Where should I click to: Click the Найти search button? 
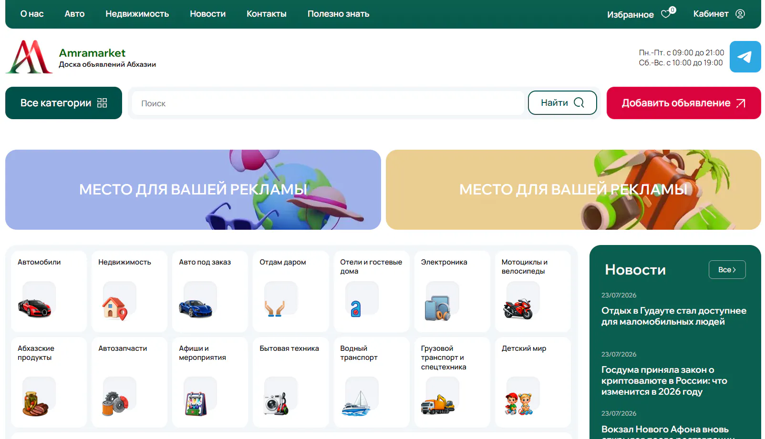pos(562,102)
